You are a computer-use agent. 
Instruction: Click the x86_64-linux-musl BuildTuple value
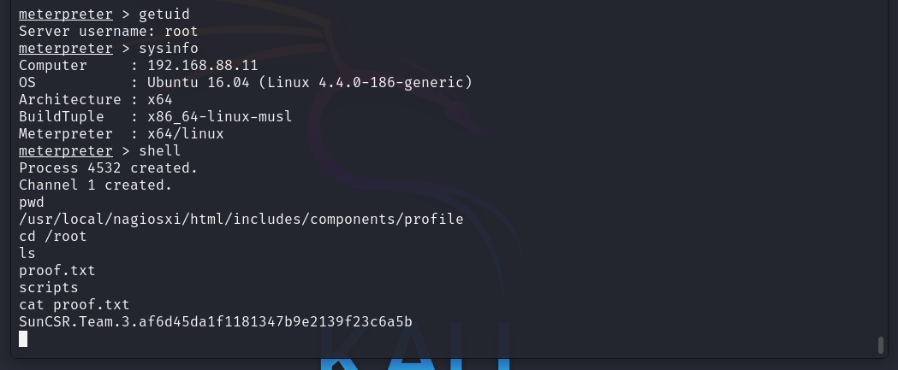(x=220, y=117)
